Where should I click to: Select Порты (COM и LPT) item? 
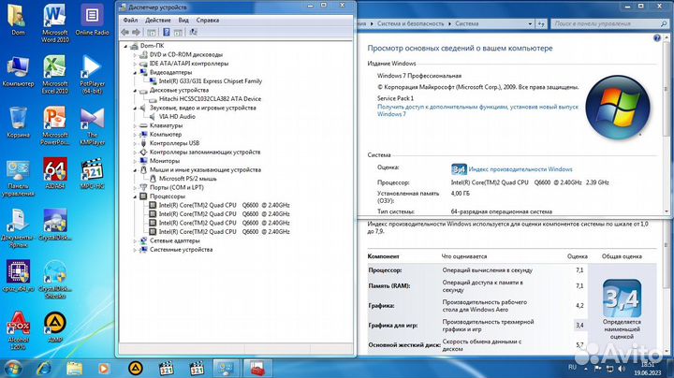tap(177, 188)
